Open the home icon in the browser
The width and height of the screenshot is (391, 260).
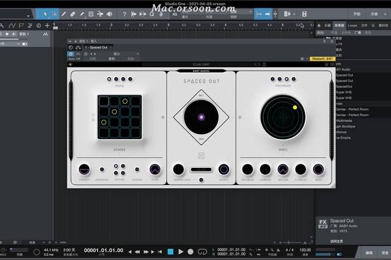click(x=319, y=26)
